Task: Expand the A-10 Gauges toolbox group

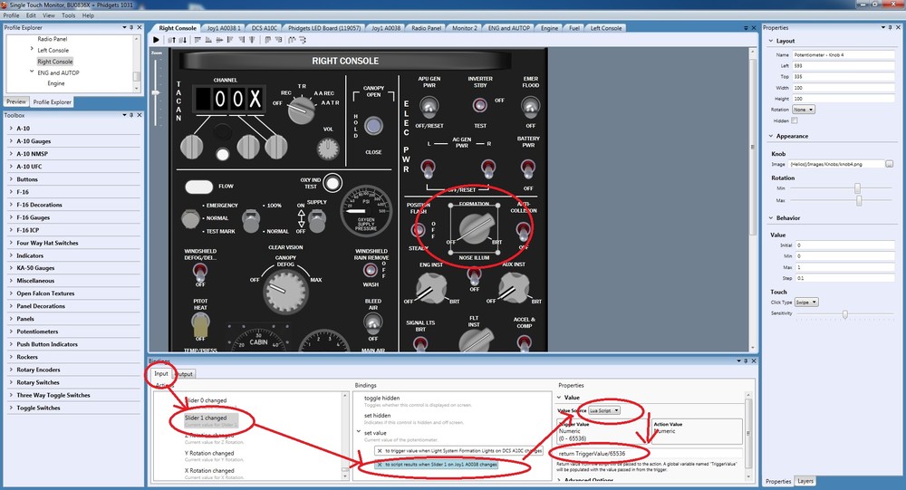Action: pyautogui.click(x=12, y=141)
